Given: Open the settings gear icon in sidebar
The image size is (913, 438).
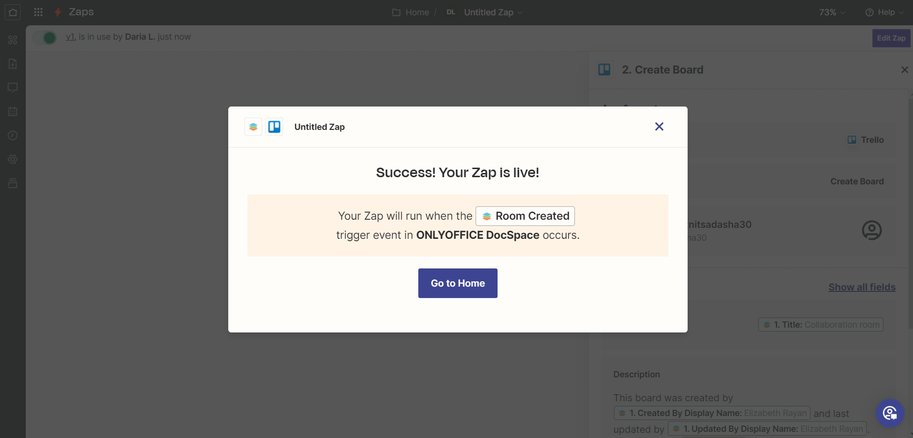Looking at the screenshot, I should (x=13, y=160).
